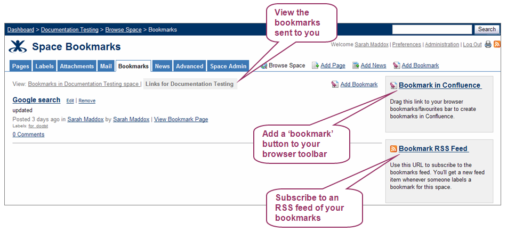Click the bookmark icon beside the lower Add Bookmark link
The width and height of the screenshot is (507, 232).
[335, 85]
